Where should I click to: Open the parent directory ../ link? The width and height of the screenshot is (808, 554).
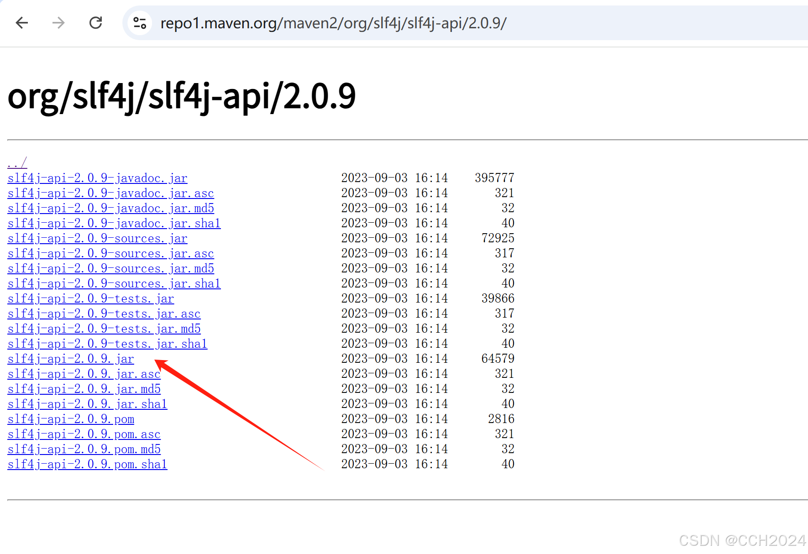point(17,162)
